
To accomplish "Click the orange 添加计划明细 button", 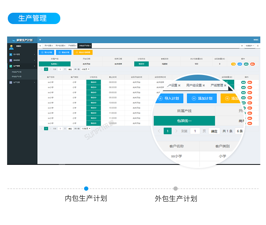I will (x=83, y=52).
